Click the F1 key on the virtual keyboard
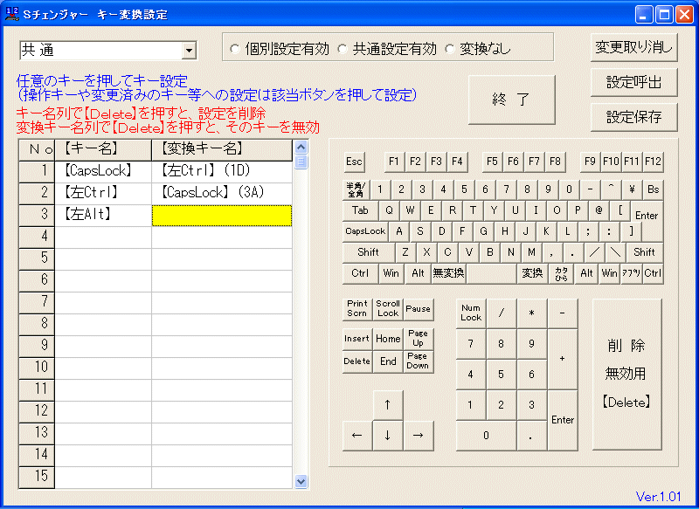Screen dimensions: 699x509 point(394,162)
